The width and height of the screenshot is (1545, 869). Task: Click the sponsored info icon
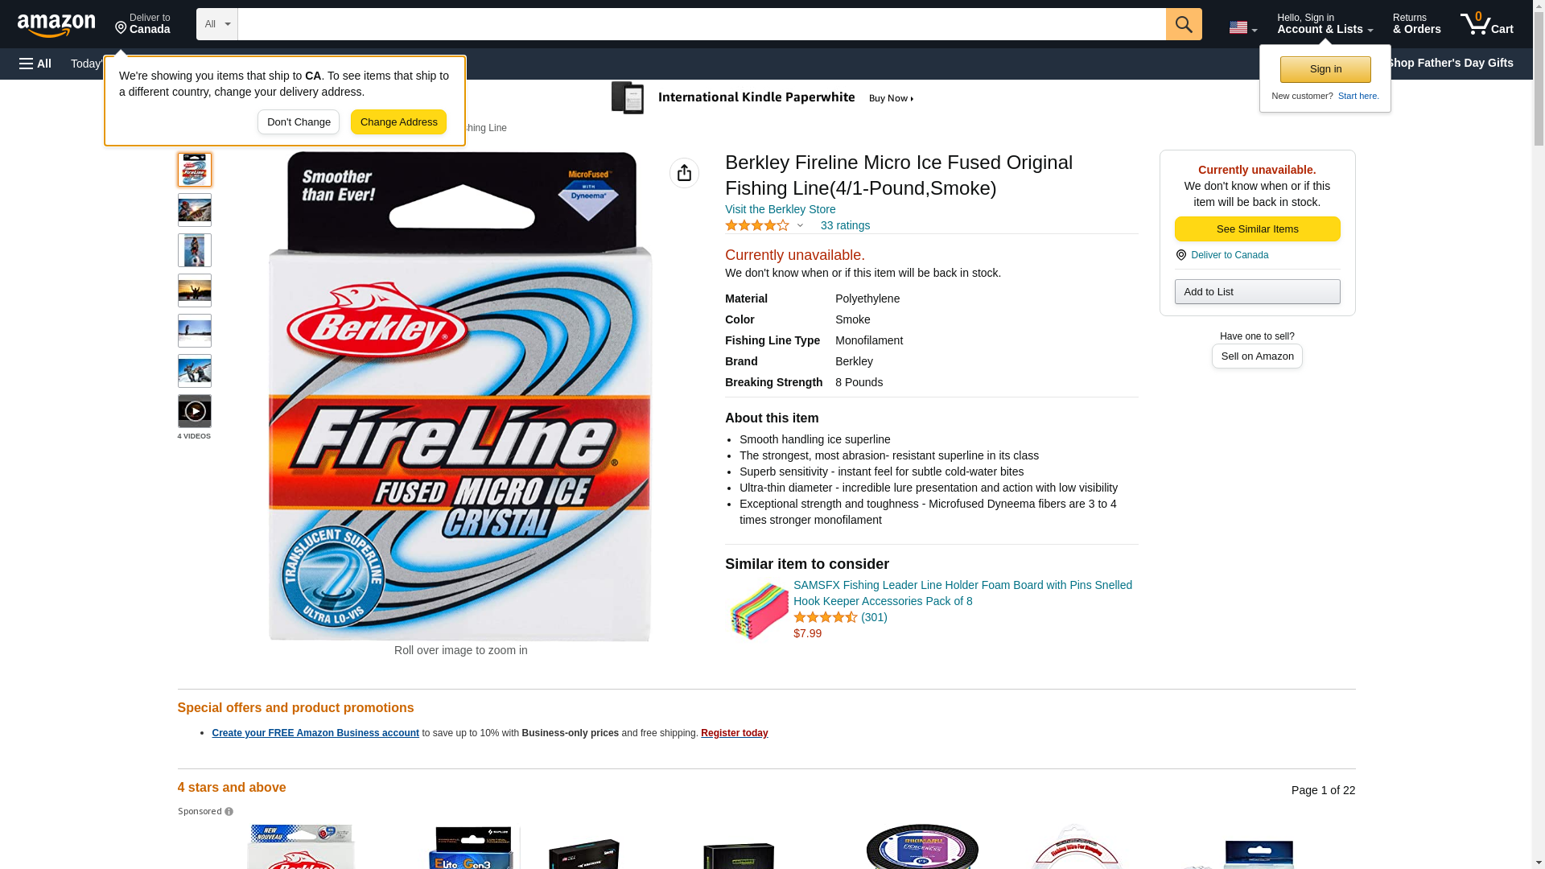point(229,812)
